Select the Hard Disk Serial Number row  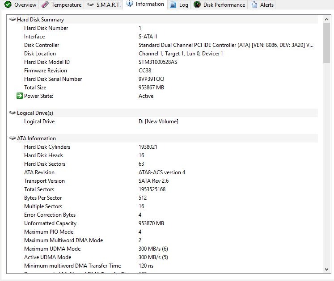coord(53,79)
